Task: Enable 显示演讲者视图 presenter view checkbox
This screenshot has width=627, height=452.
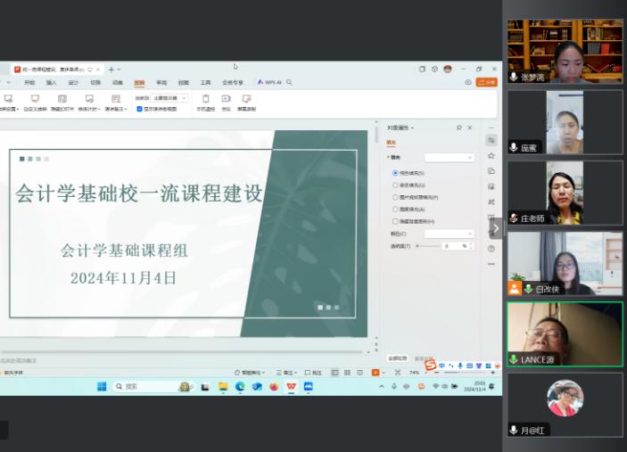Action: click(x=139, y=109)
